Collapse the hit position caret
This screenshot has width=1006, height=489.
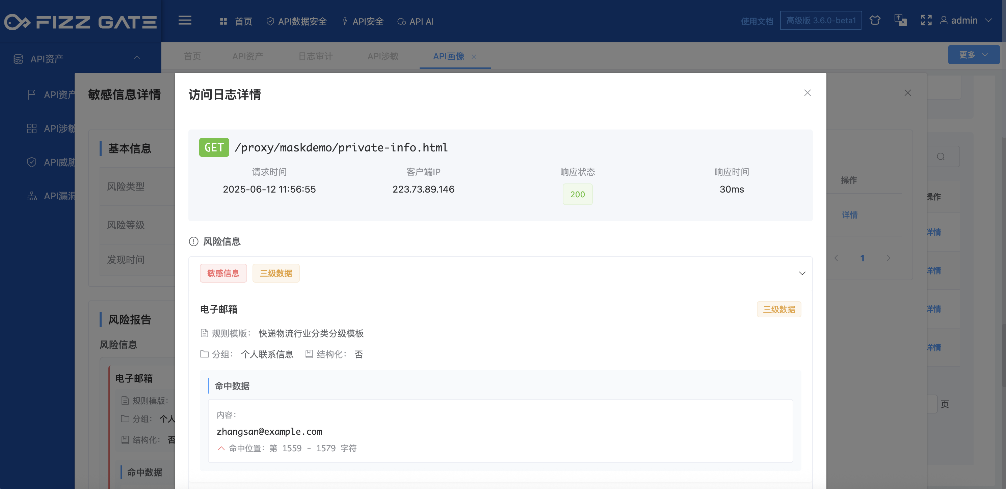tap(221, 449)
